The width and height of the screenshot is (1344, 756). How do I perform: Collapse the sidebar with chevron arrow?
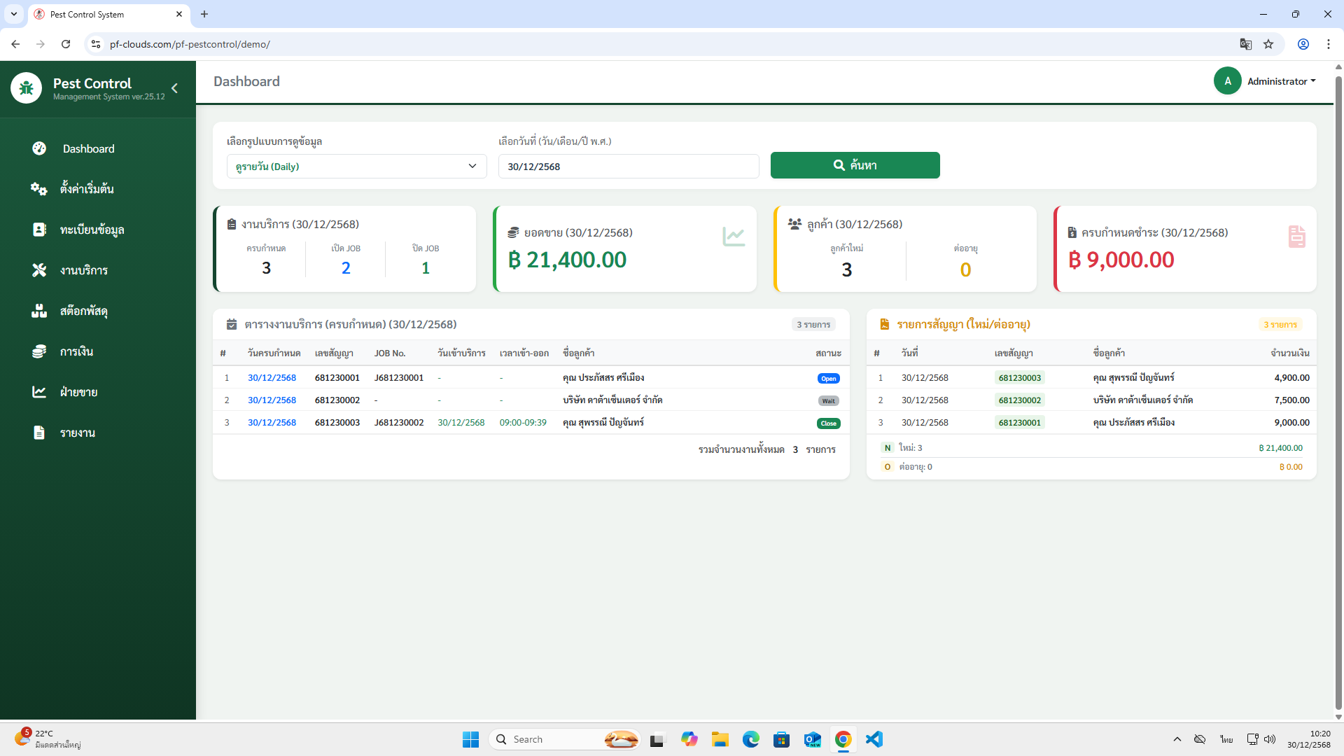pyautogui.click(x=175, y=88)
